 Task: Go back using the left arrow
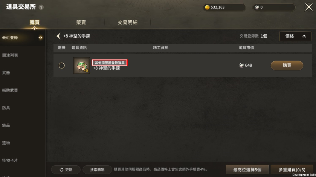click(x=58, y=36)
